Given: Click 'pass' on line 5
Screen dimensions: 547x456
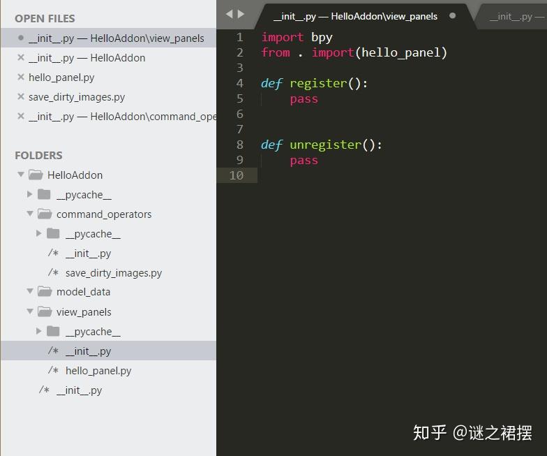Looking at the screenshot, I should pos(304,99).
